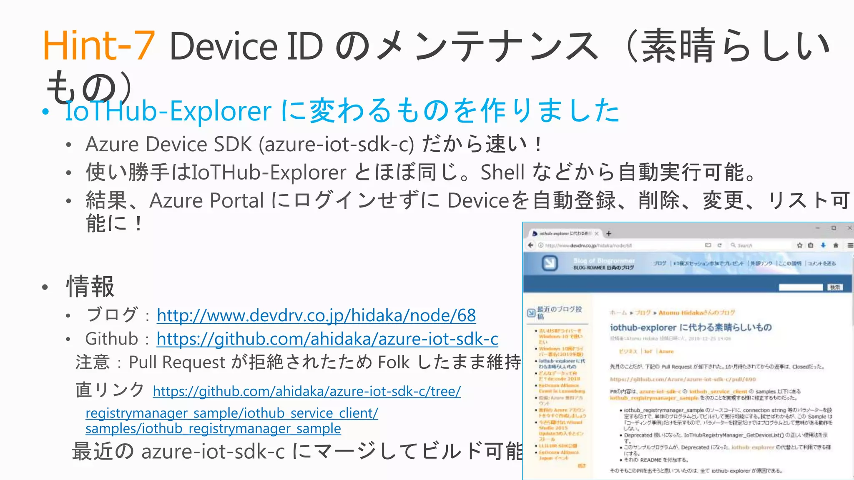Click slide heading IoTHub-Explorer に変わるものを作りました
This screenshot has width=854, height=480.
click(x=342, y=111)
